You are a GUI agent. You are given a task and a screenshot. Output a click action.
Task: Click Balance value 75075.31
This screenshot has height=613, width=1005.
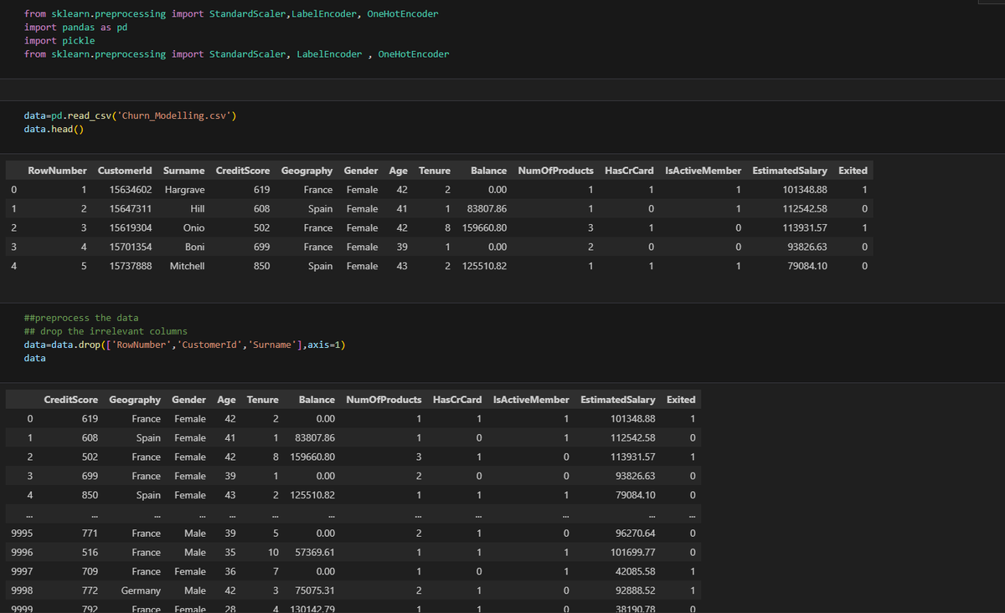pos(316,591)
